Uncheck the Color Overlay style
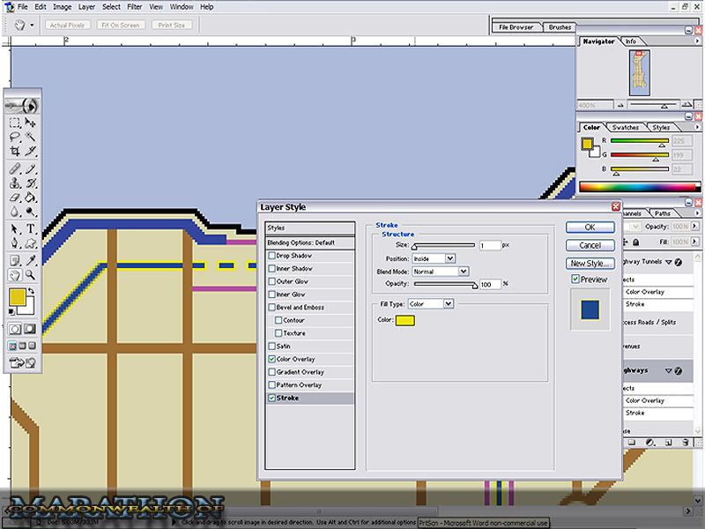This screenshot has width=705, height=529. pyautogui.click(x=272, y=360)
